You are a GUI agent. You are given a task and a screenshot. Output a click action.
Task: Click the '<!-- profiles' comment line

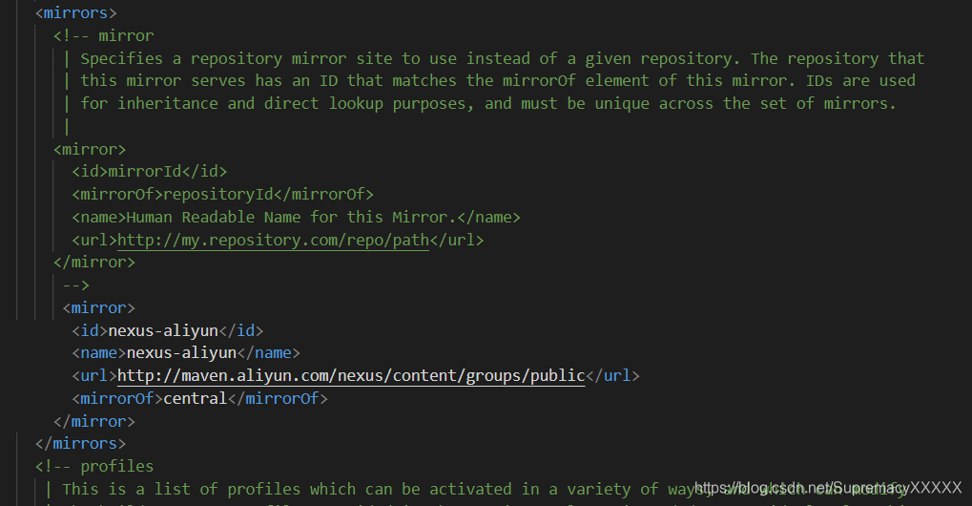click(94, 466)
